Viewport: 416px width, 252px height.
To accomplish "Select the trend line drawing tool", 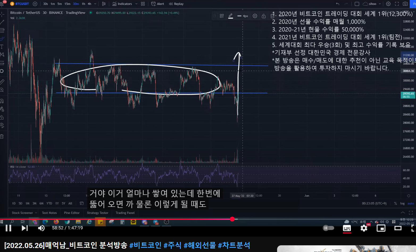I will 2,22.
